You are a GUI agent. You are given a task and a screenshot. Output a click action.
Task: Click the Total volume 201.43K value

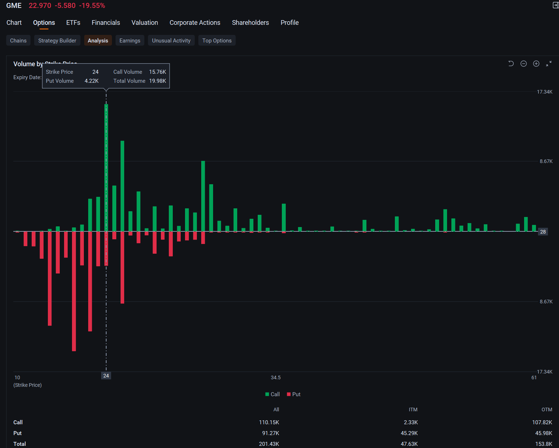[x=269, y=444]
